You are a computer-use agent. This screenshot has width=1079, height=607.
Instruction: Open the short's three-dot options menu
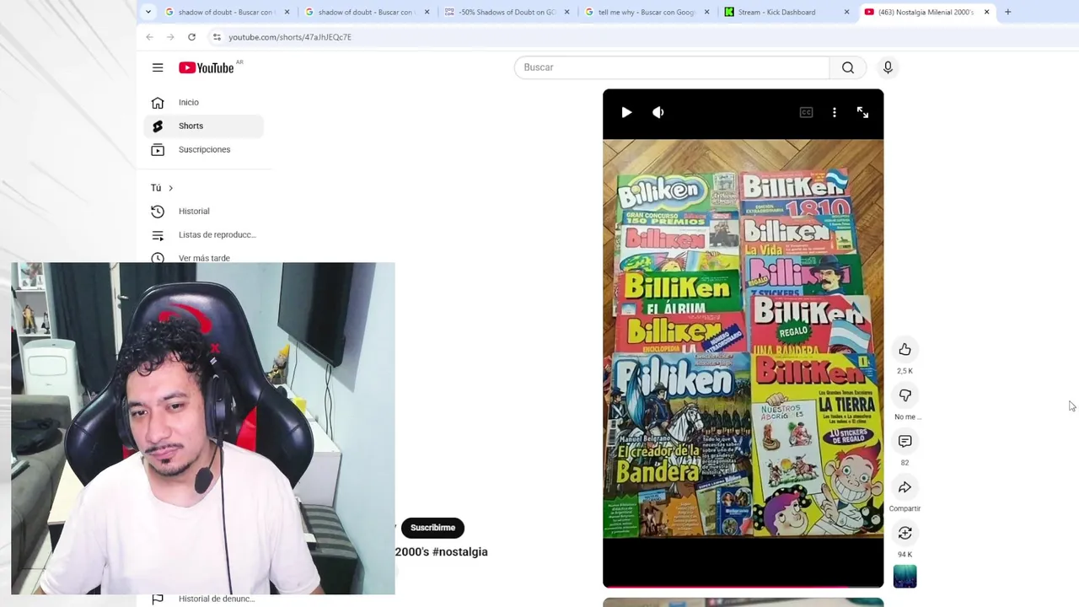(x=835, y=112)
